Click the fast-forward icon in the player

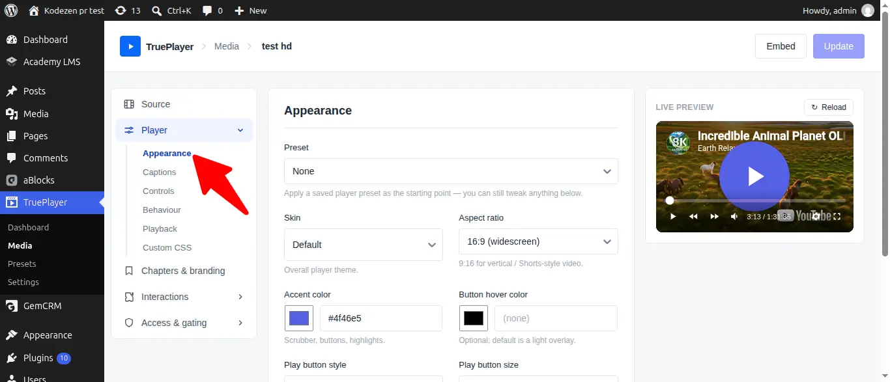click(715, 216)
